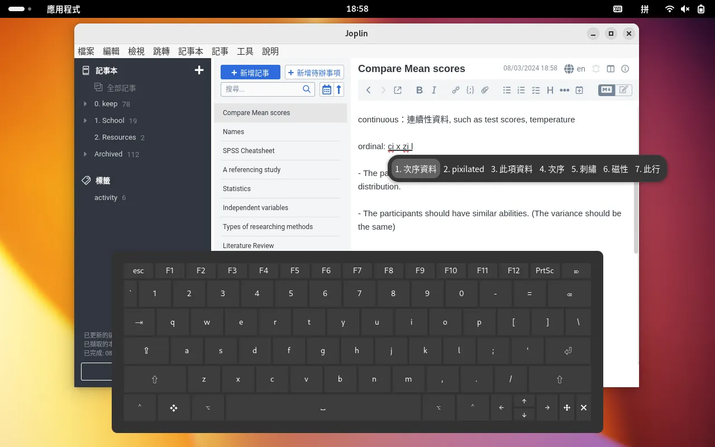Image resolution: width=715 pixels, height=447 pixels.
Task: Insert a numbered list
Action: click(x=521, y=90)
